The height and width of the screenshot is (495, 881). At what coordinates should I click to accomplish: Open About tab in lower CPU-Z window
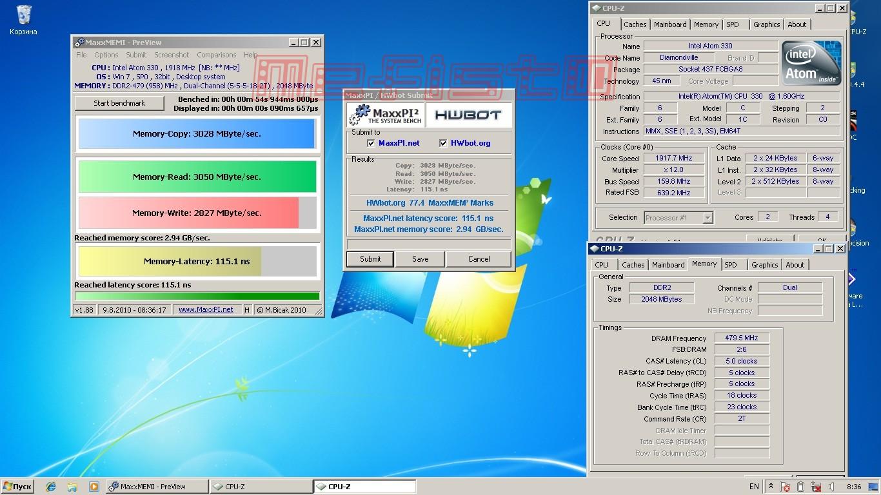pyautogui.click(x=795, y=265)
